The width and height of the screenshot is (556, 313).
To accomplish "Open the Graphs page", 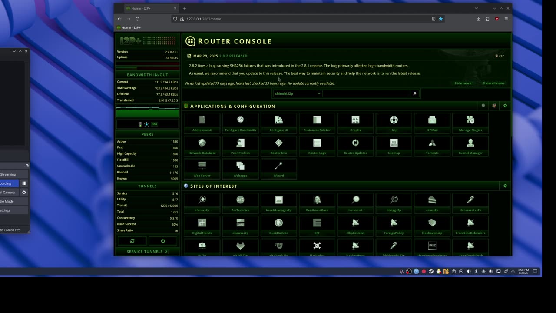I will [355, 123].
